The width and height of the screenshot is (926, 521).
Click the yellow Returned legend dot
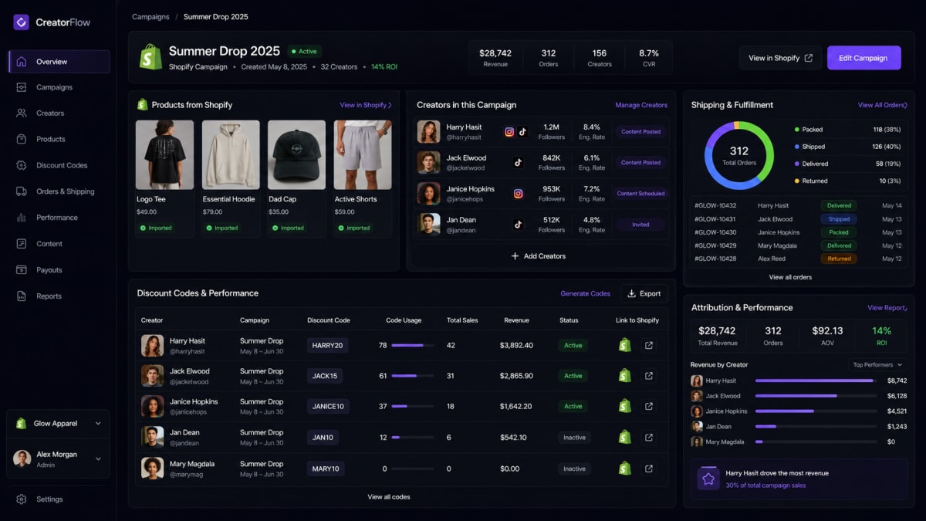tap(796, 181)
